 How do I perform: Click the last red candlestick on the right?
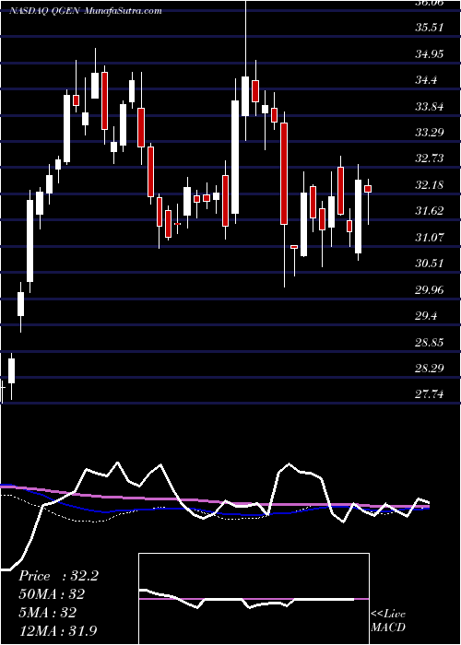click(x=368, y=188)
